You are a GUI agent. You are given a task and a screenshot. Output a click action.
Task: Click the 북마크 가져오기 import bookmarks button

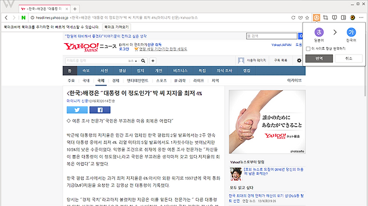(x=116, y=27)
